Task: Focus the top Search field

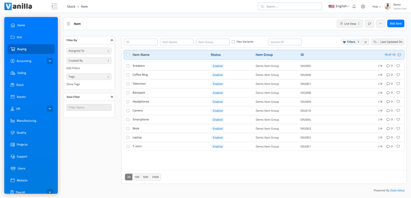Action: pos(290,6)
